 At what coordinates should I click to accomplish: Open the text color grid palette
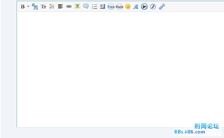pos(52,6)
